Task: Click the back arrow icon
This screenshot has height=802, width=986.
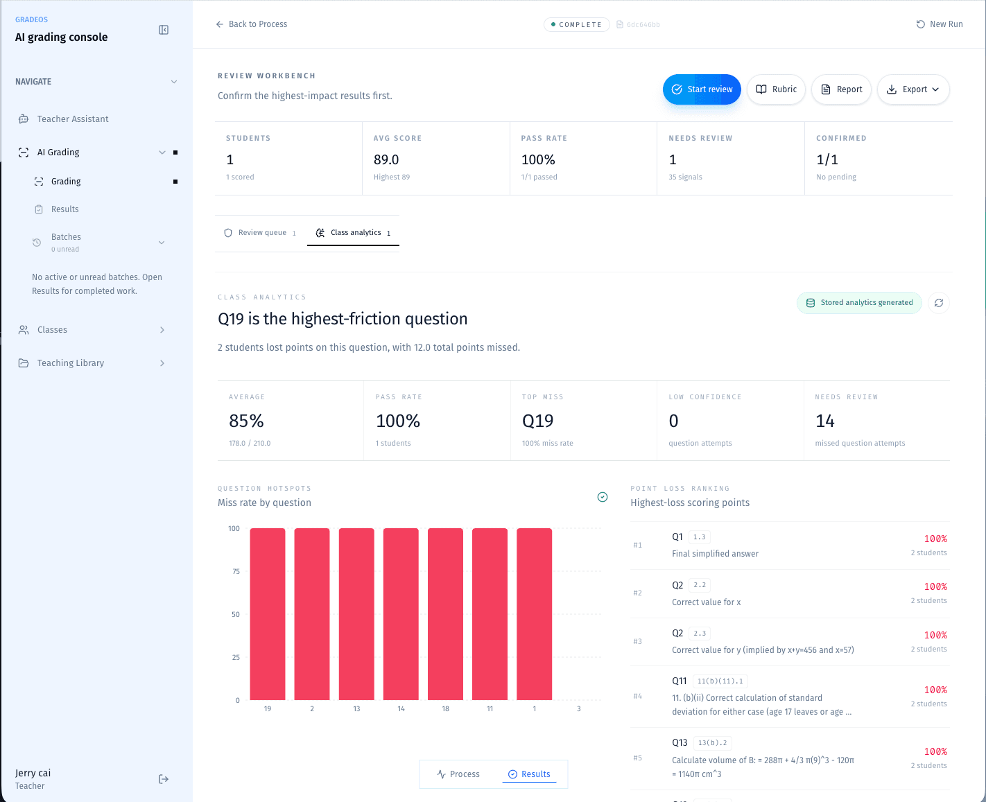Action: [x=220, y=24]
